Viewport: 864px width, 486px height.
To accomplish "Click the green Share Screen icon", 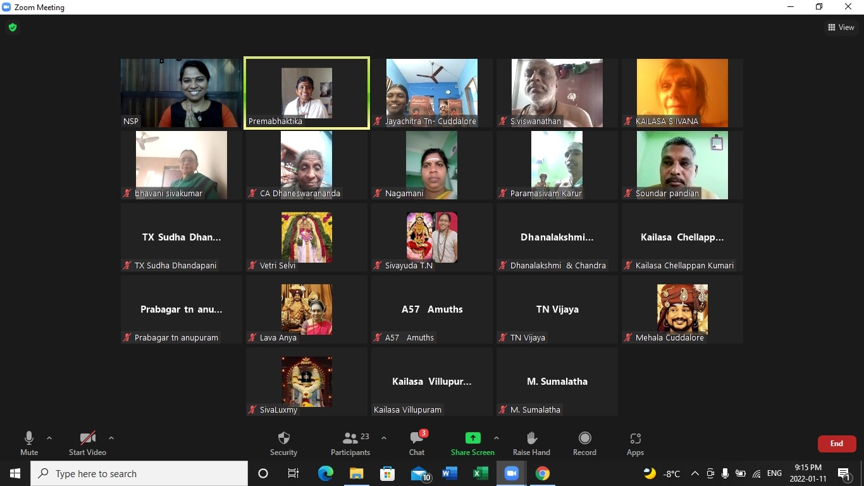I will click(472, 438).
